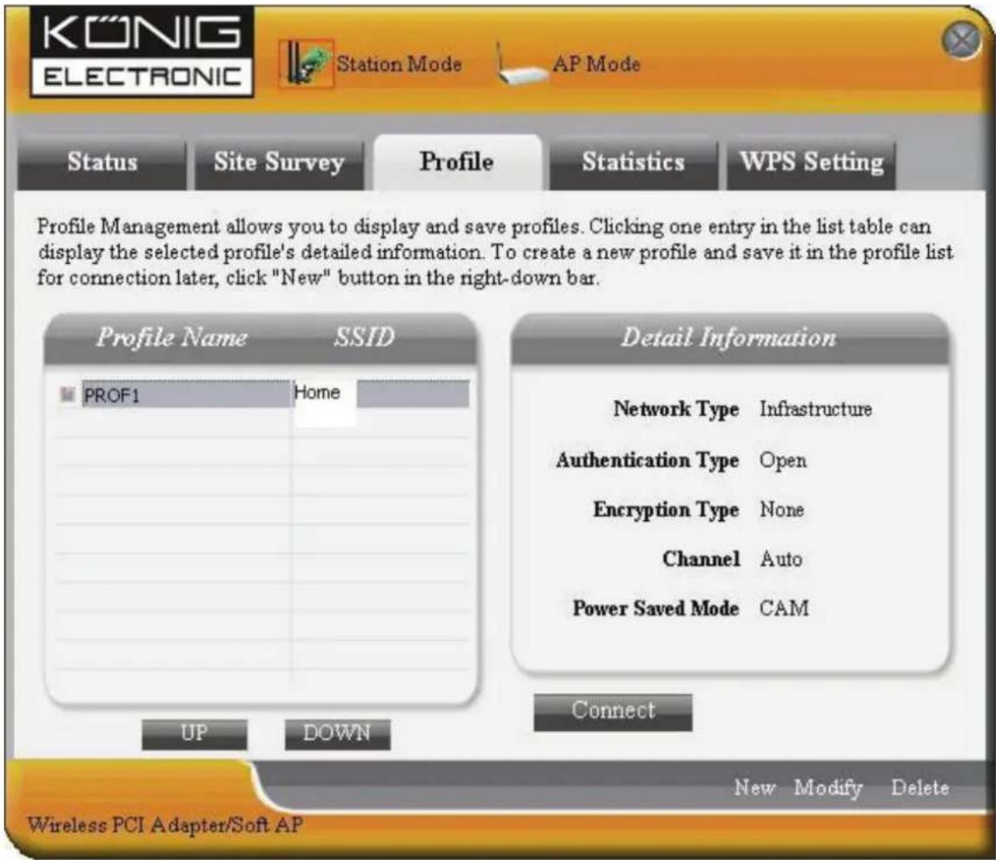996x860 pixels.
Task: Click Modify in the bottom bar
Action: click(x=827, y=788)
